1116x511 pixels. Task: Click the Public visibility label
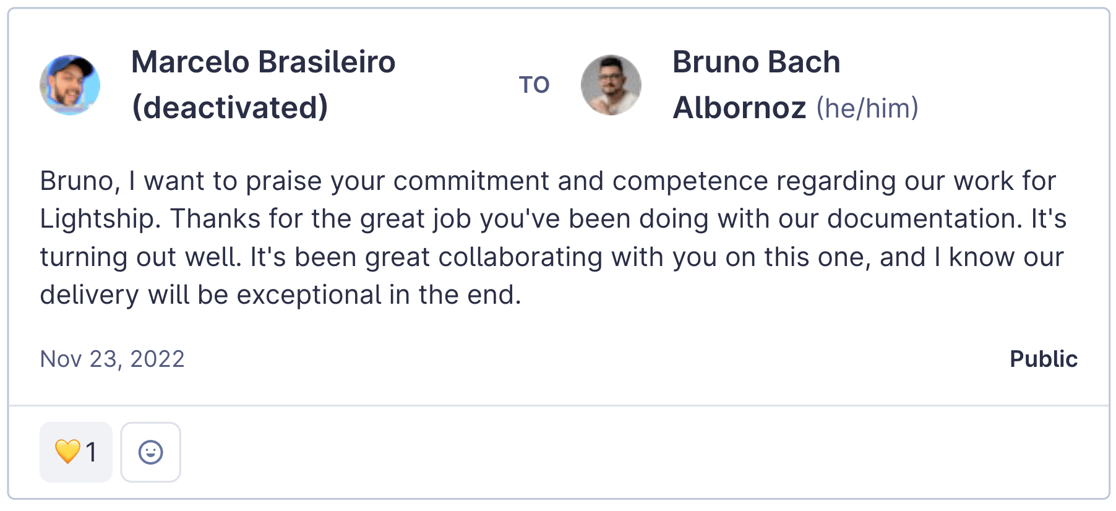tap(1043, 359)
